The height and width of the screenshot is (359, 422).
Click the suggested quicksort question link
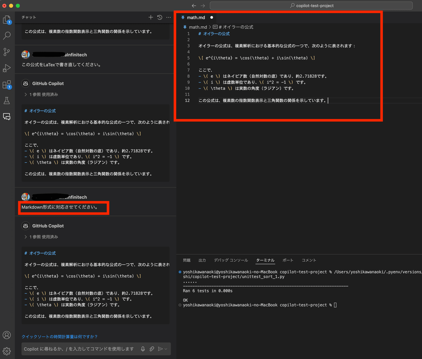point(59,337)
